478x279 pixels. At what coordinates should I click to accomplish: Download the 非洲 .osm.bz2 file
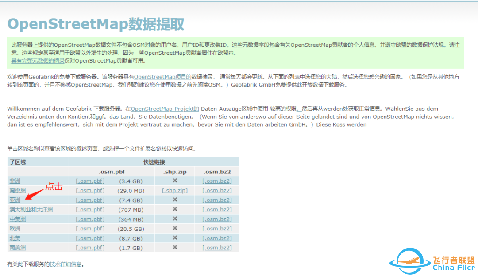217,181
